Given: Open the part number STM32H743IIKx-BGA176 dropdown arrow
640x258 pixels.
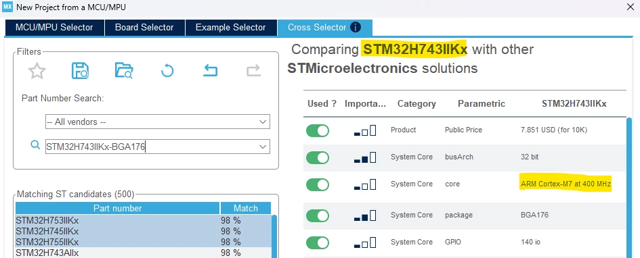Looking at the screenshot, I should coord(263,147).
